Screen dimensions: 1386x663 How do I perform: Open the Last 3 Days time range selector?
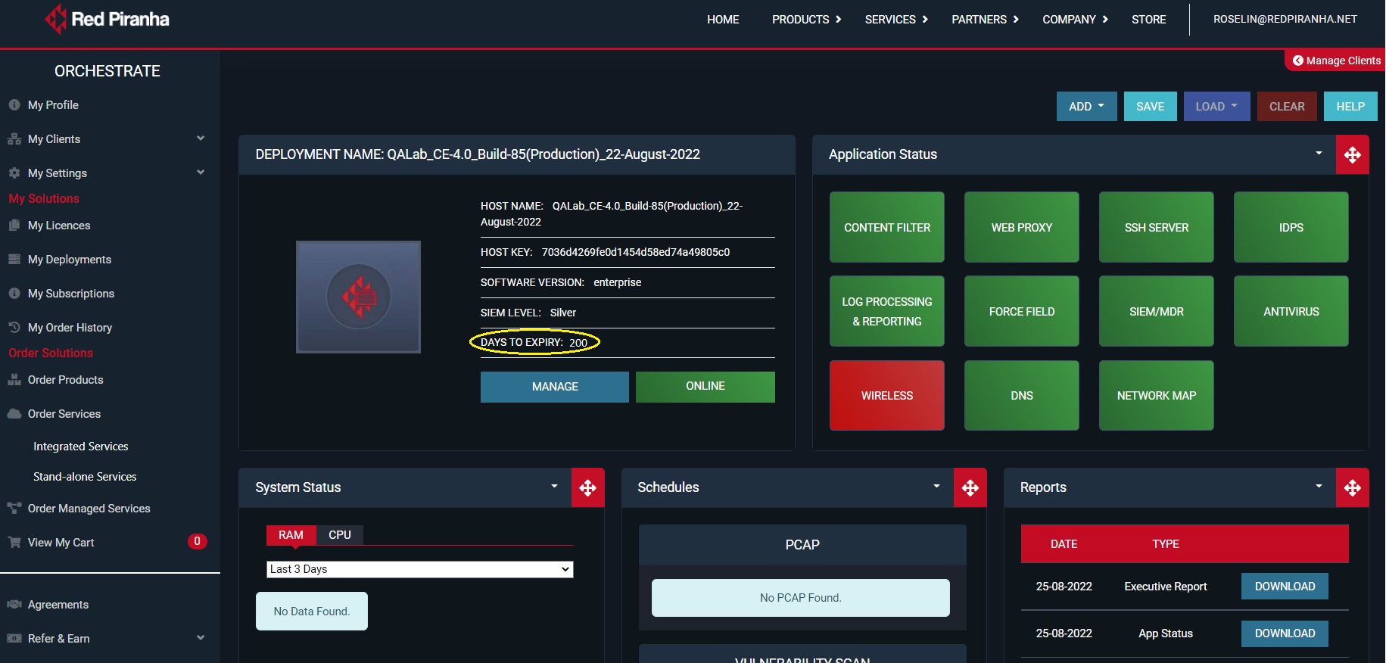pos(420,569)
